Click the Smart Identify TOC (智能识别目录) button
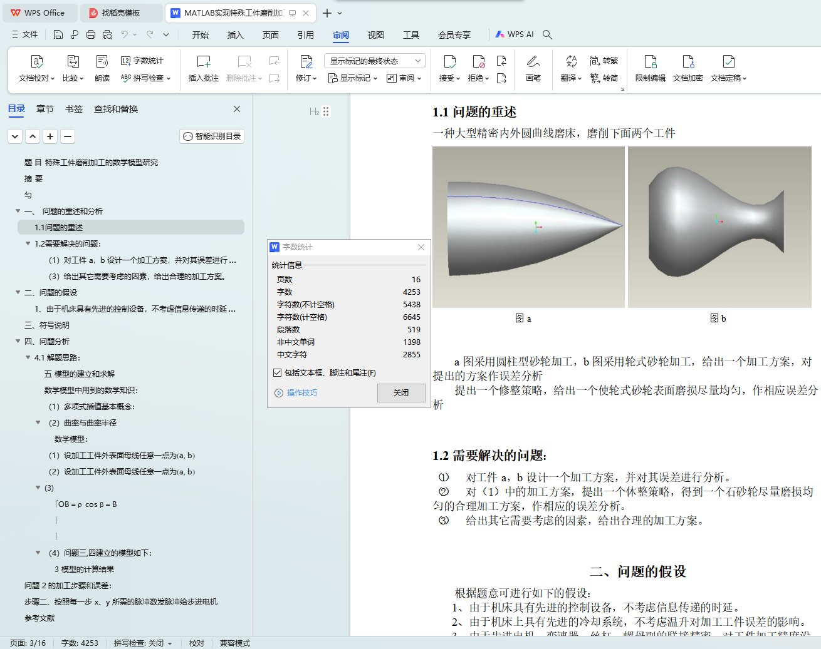Image resolution: width=821 pixels, height=649 pixels. (x=212, y=136)
